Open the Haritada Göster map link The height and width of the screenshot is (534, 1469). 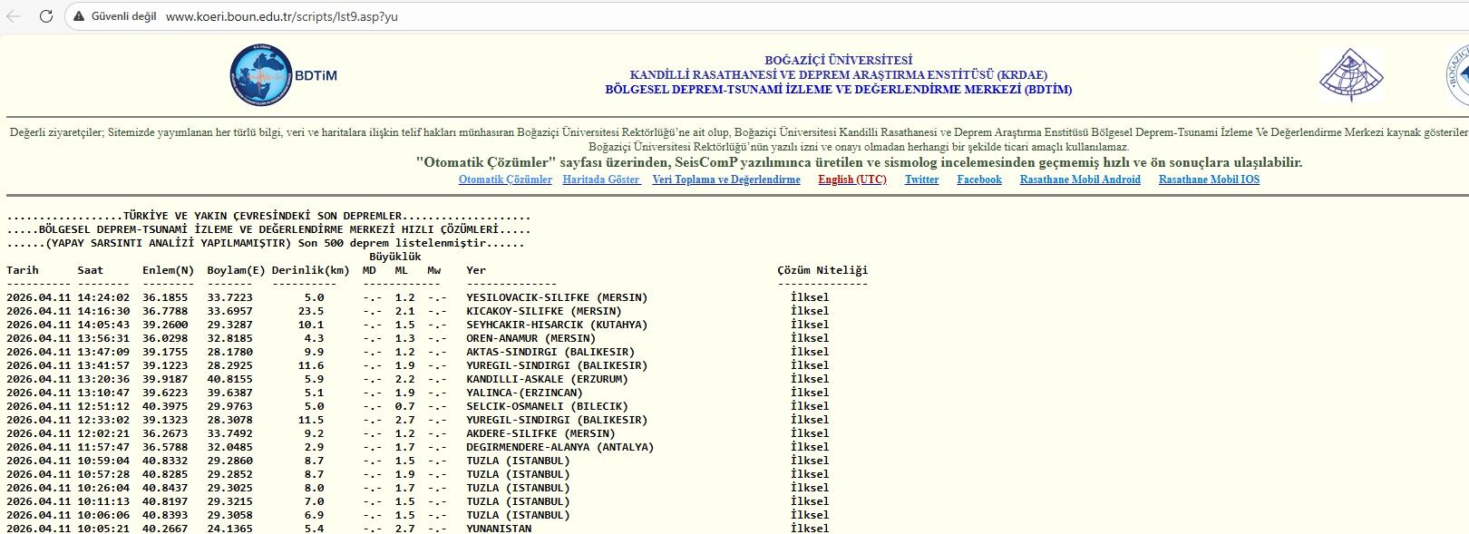[601, 180]
